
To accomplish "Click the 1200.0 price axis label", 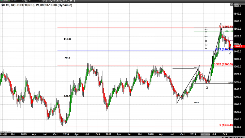I will [x=238, y=97].
